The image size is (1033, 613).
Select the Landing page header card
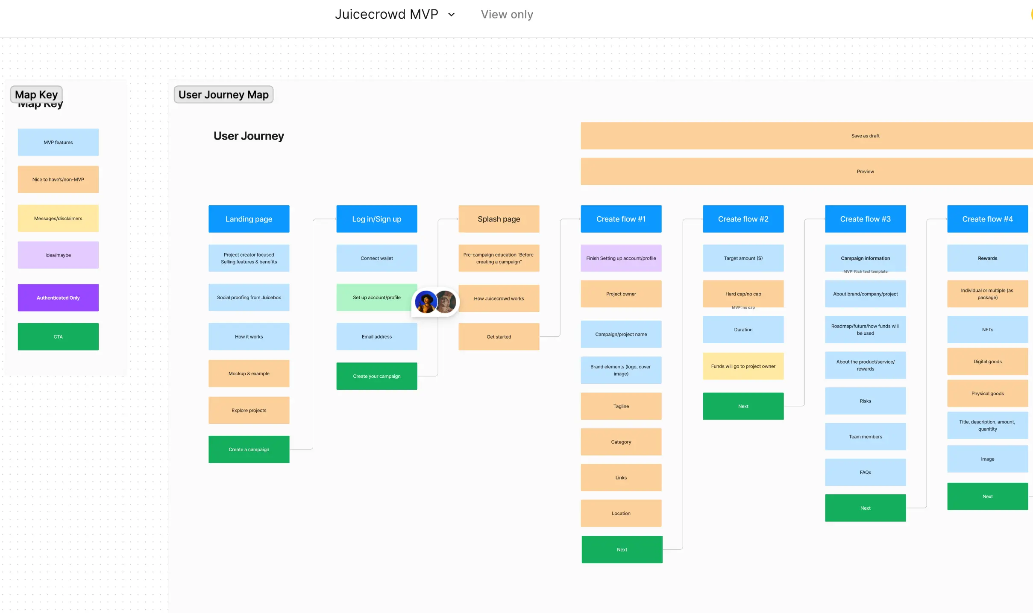tap(249, 219)
